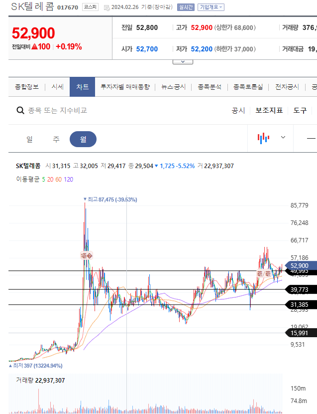Click the 실시간 badge button
The width and height of the screenshot is (317, 414).
point(186,7)
